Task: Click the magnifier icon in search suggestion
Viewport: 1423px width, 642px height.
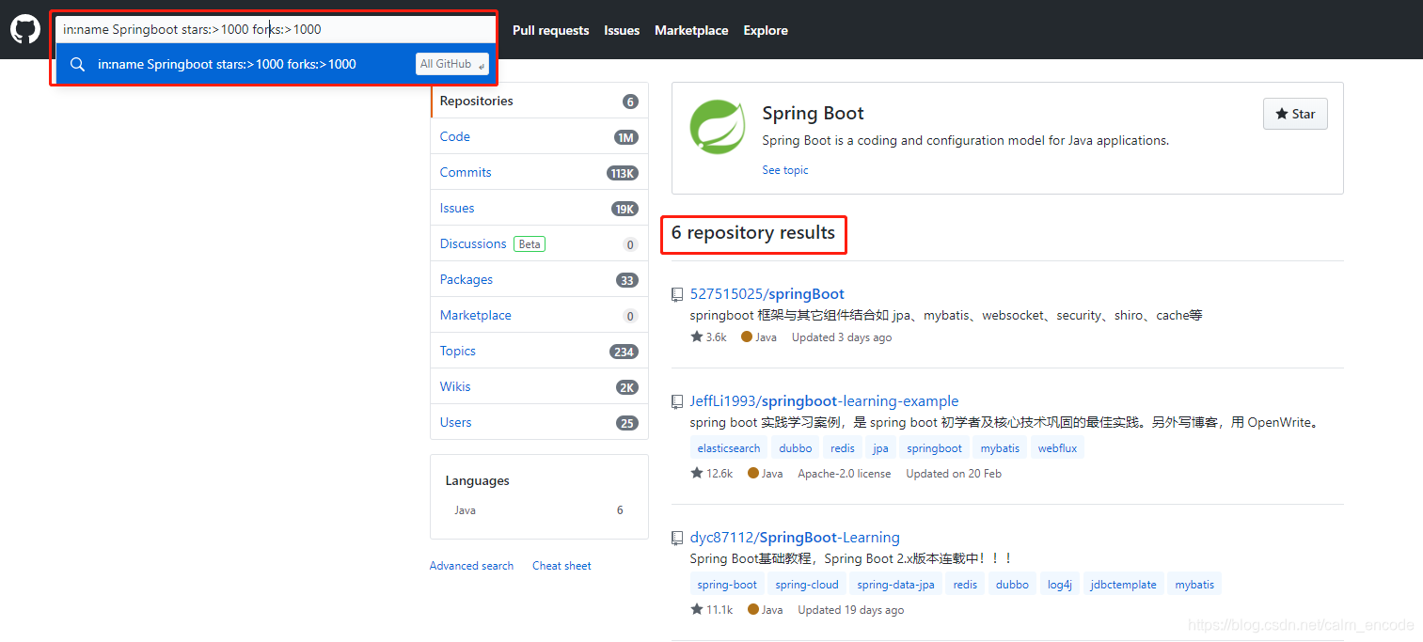Action: [x=78, y=64]
